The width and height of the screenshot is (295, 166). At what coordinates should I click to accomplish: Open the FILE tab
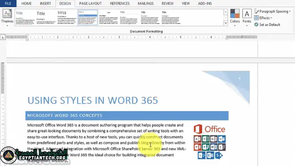(x=8, y=3)
